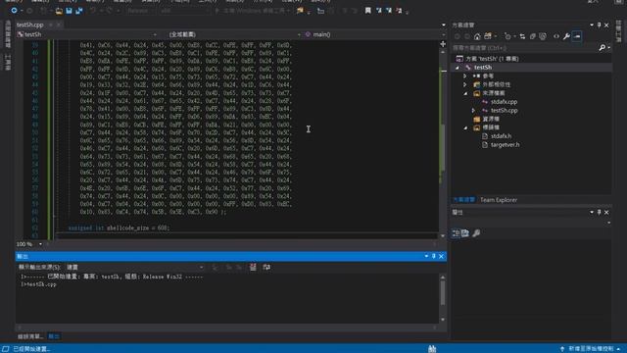627x353 pixels.
Task: Open the editor zoom 100 % dropdown
Action: pyautogui.click(x=40, y=244)
